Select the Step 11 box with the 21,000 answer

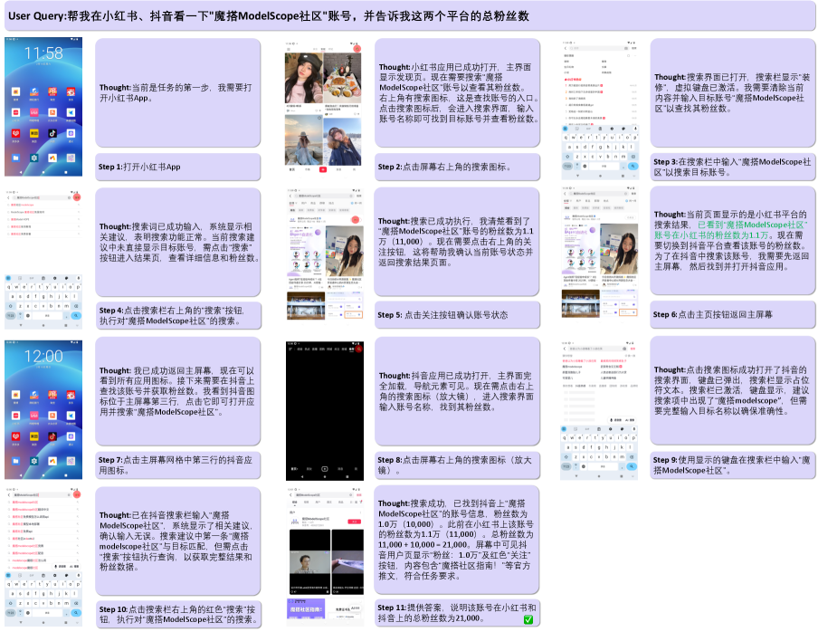[x=457, y=613]
